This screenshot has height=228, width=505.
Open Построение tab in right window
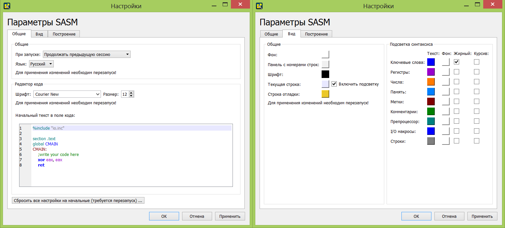coord(316,34)
